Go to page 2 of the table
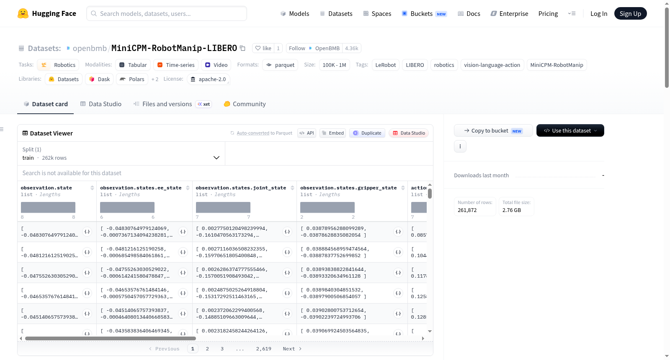The height and width of the screenshot is (360, 670). click(x=207, y=349)
